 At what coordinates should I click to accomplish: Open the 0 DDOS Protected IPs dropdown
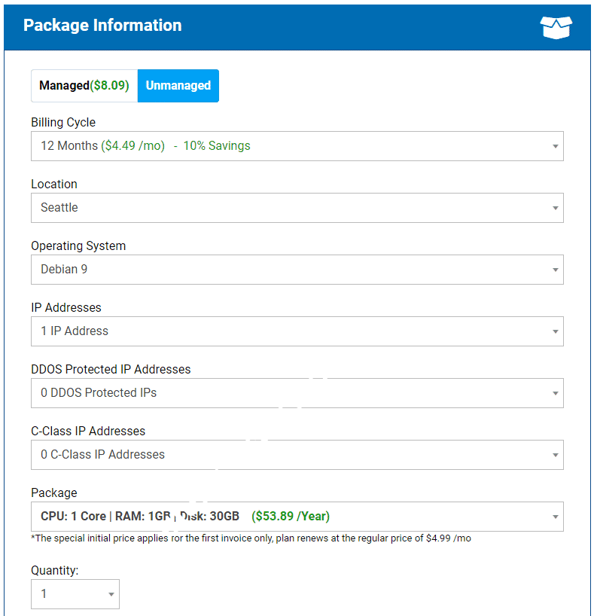click(x=297, y=393)
